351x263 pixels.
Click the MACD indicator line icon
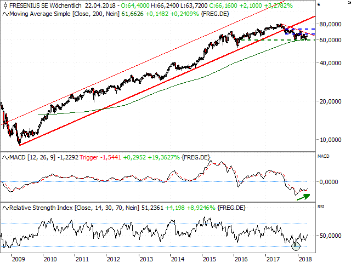pyautogui.click(x=5, y=158)
